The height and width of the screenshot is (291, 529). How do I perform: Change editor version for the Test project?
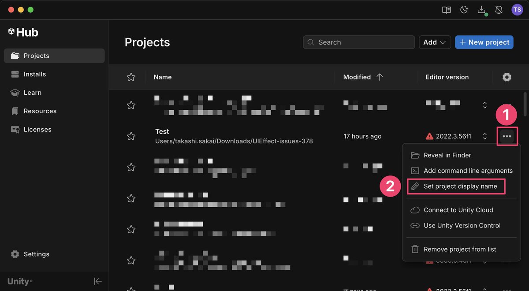pos(485,136)
